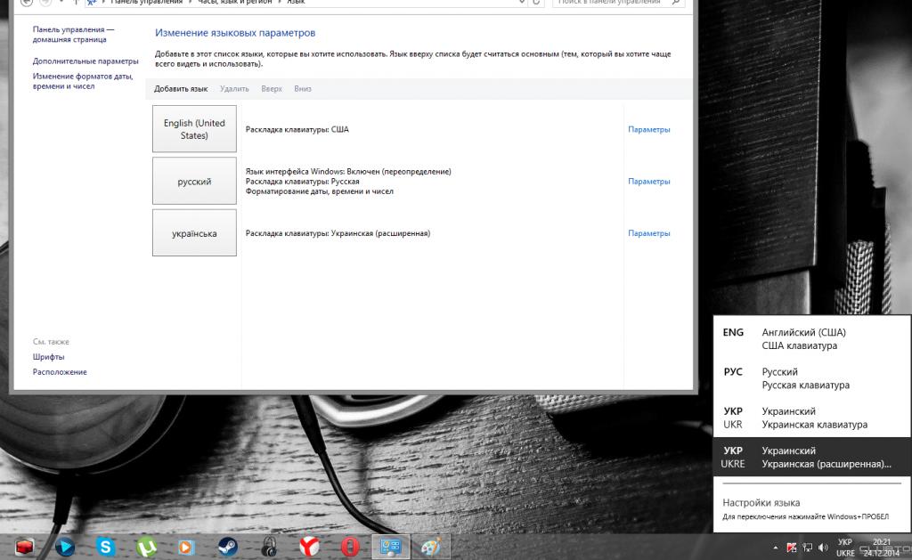Open Steam from the taskbar
The image size is (912, 560).
point(227,547)
